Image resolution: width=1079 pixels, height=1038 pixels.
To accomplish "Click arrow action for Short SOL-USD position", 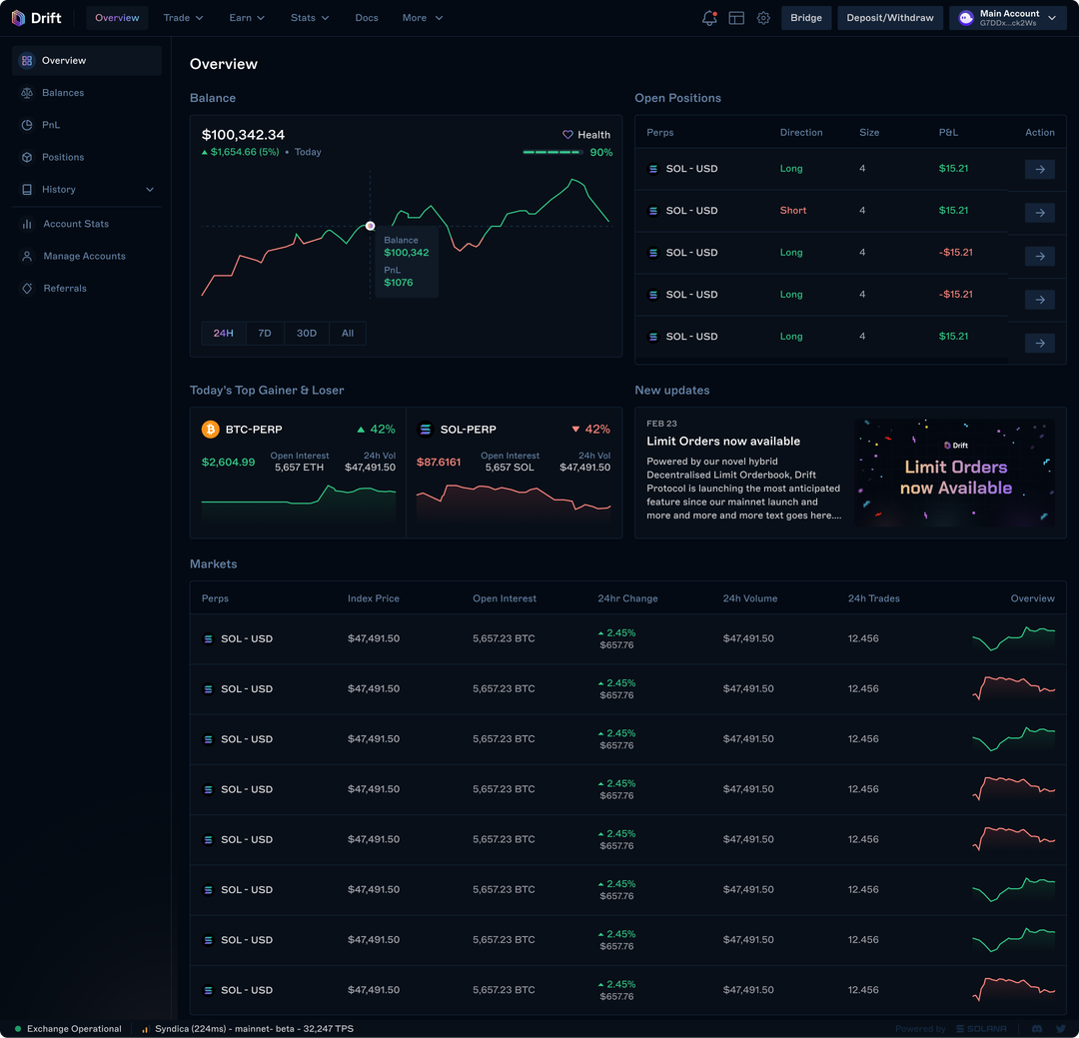I will [1040, 213].
